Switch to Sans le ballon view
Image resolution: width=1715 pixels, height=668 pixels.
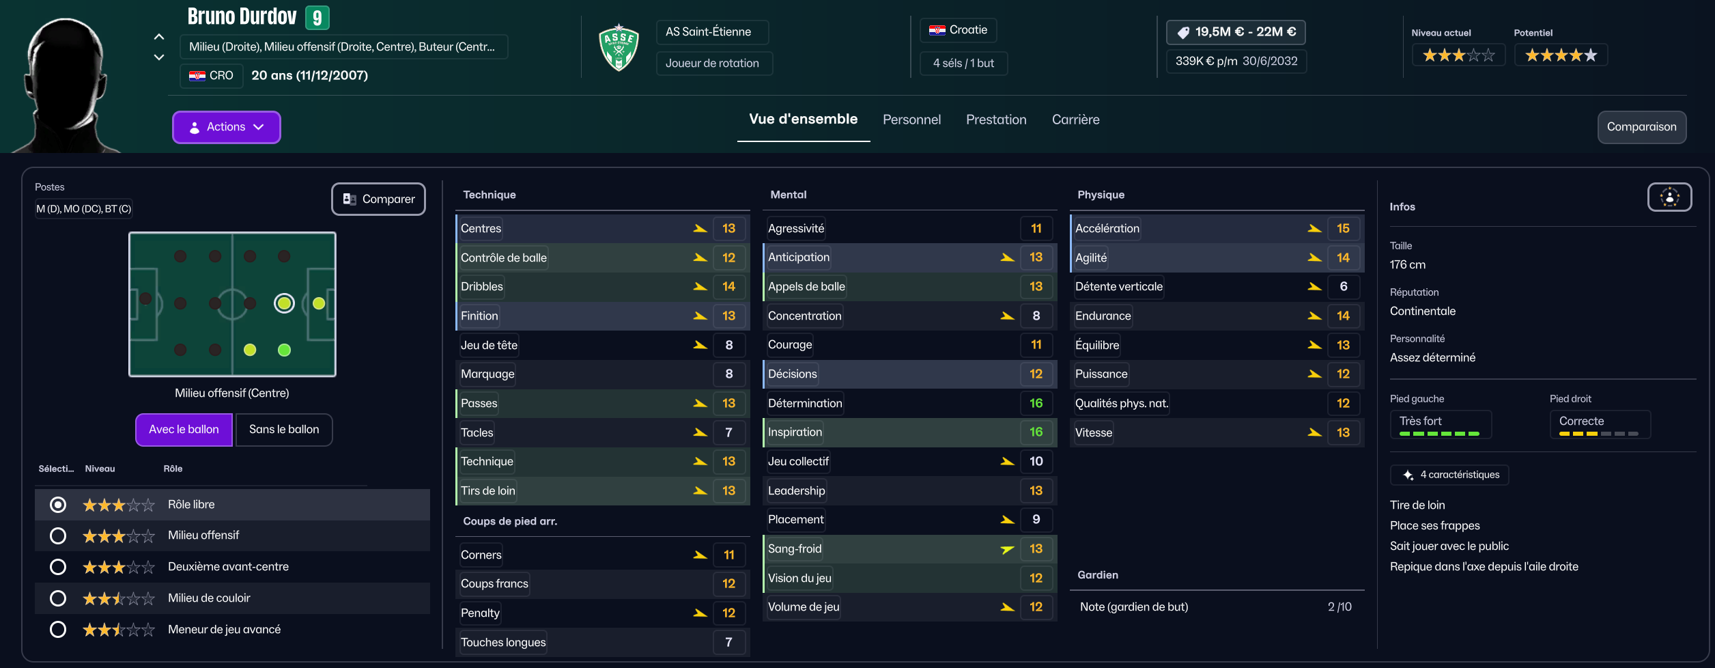point(284,430)
